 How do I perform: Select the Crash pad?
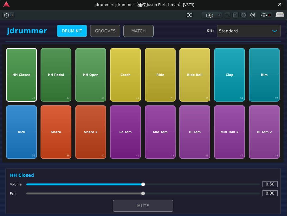coord(126,75)
